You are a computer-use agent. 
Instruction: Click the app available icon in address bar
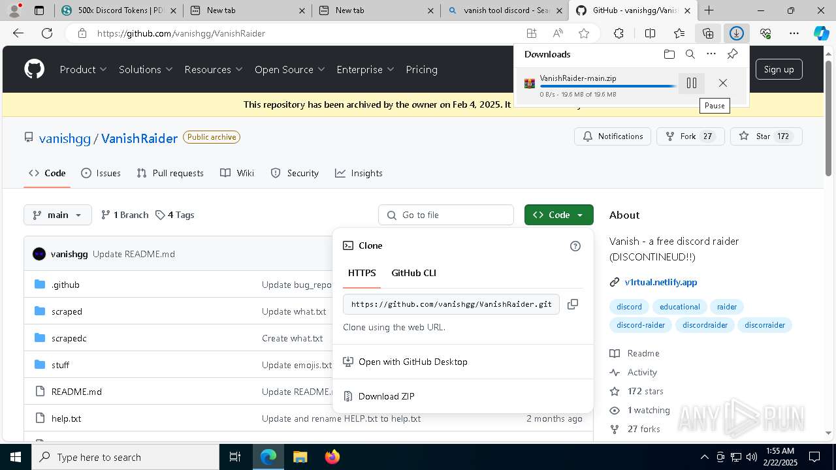pos(532,33)
